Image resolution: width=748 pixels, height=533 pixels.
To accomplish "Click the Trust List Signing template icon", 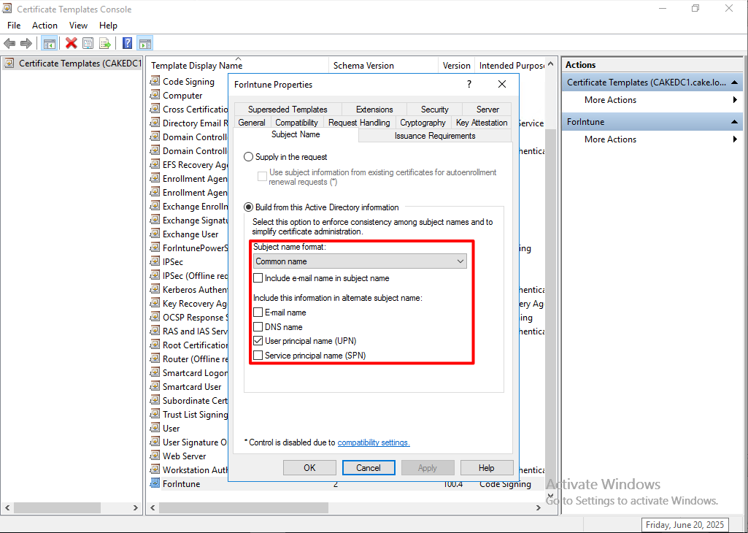I will tap(155, 414).
